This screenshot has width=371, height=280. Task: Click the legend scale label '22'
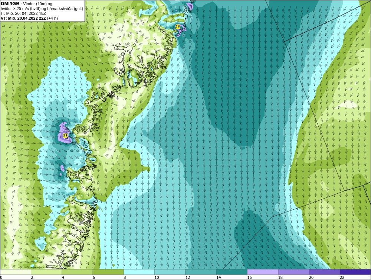[342, 277]
